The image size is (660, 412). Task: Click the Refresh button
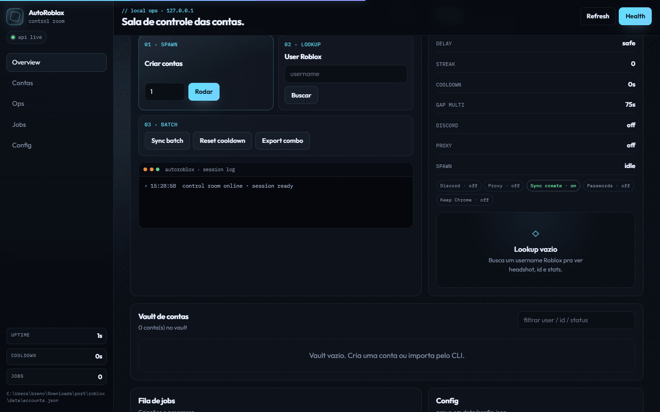(x=598, y=16)
